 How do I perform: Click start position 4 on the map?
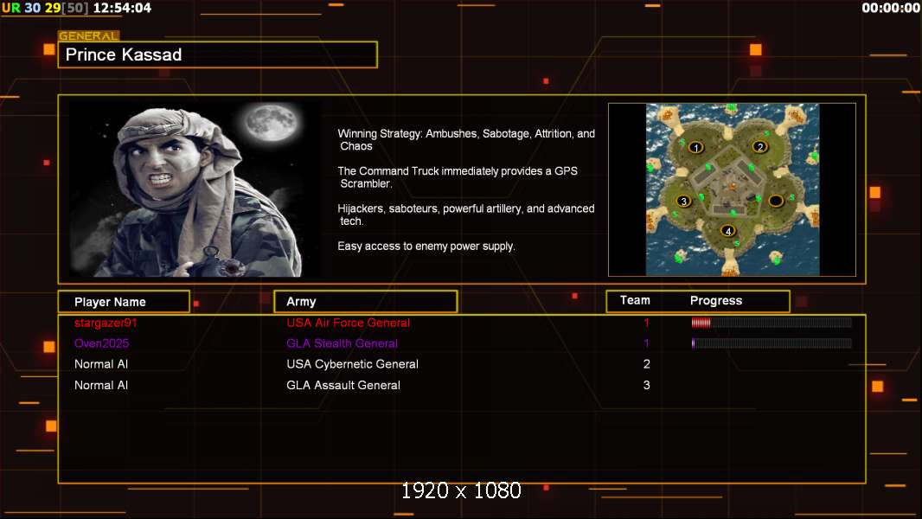click(728, 231)
